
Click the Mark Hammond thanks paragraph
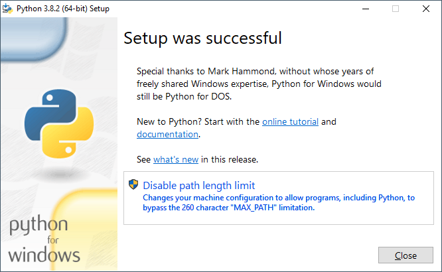pos(259,84)
